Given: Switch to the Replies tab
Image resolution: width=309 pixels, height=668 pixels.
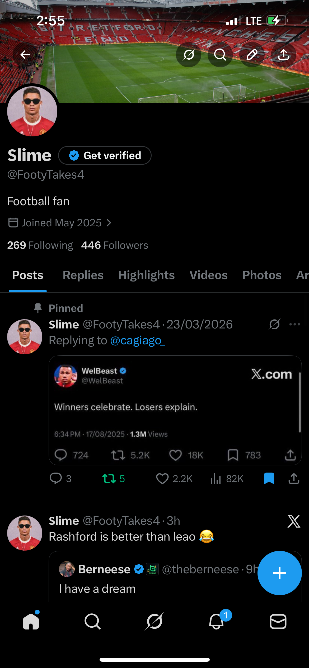Looking at the screenshot, I should pyautogui.click(x=83, y=275).
